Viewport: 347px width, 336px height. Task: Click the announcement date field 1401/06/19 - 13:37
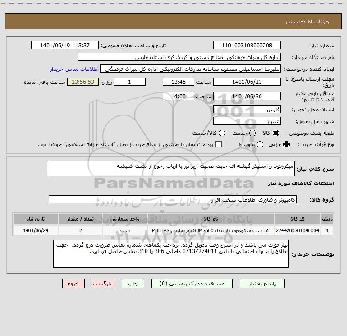coord(65,46)
